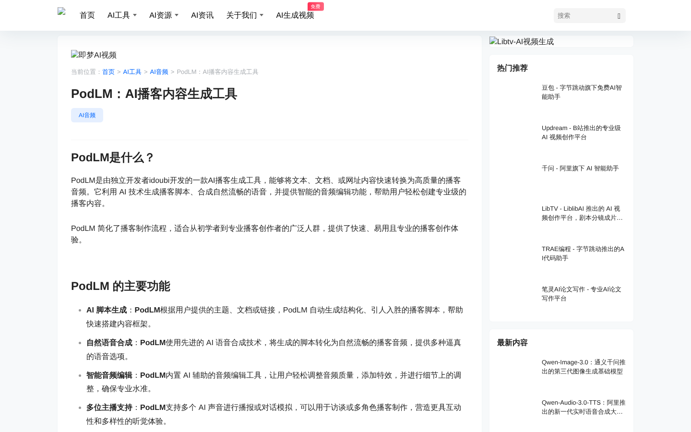
Task: Click the AI音频 tag button
Action: click(87, 115)
